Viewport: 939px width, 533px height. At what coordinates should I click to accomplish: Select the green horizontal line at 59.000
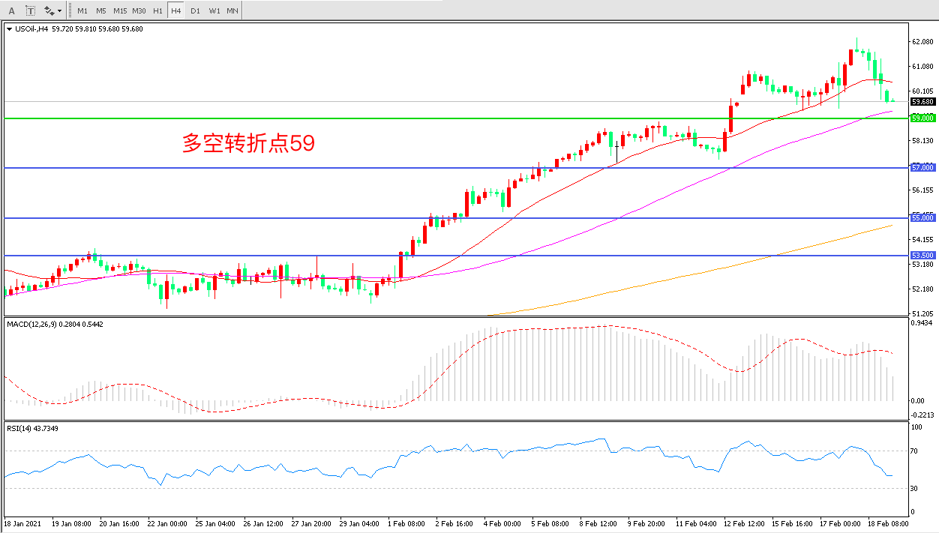pyautogui.click(x=450, y=118)
